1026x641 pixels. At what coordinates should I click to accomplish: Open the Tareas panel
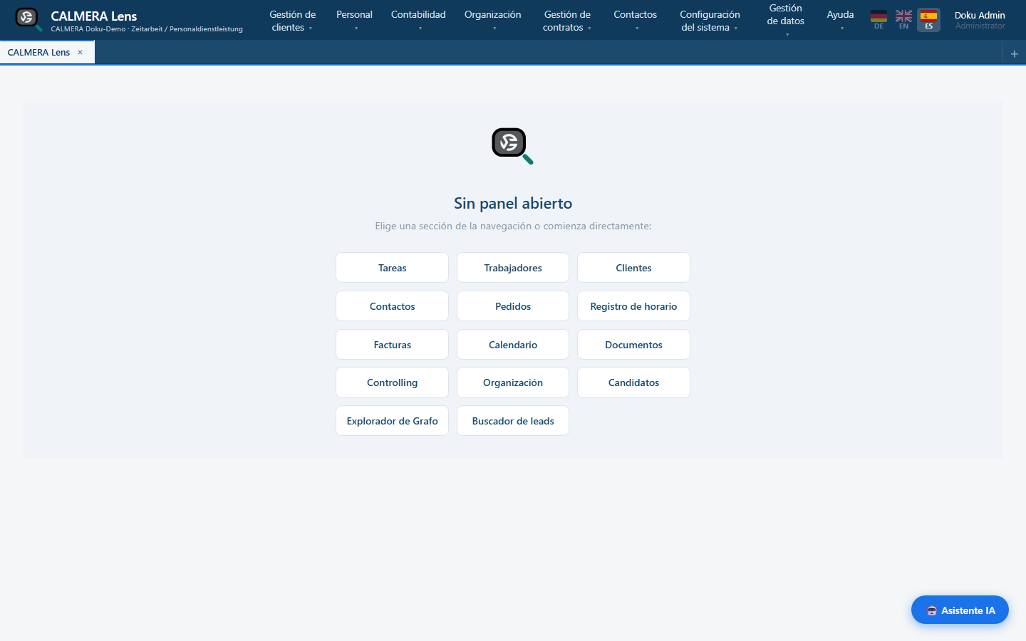click(x=392, y=268)
